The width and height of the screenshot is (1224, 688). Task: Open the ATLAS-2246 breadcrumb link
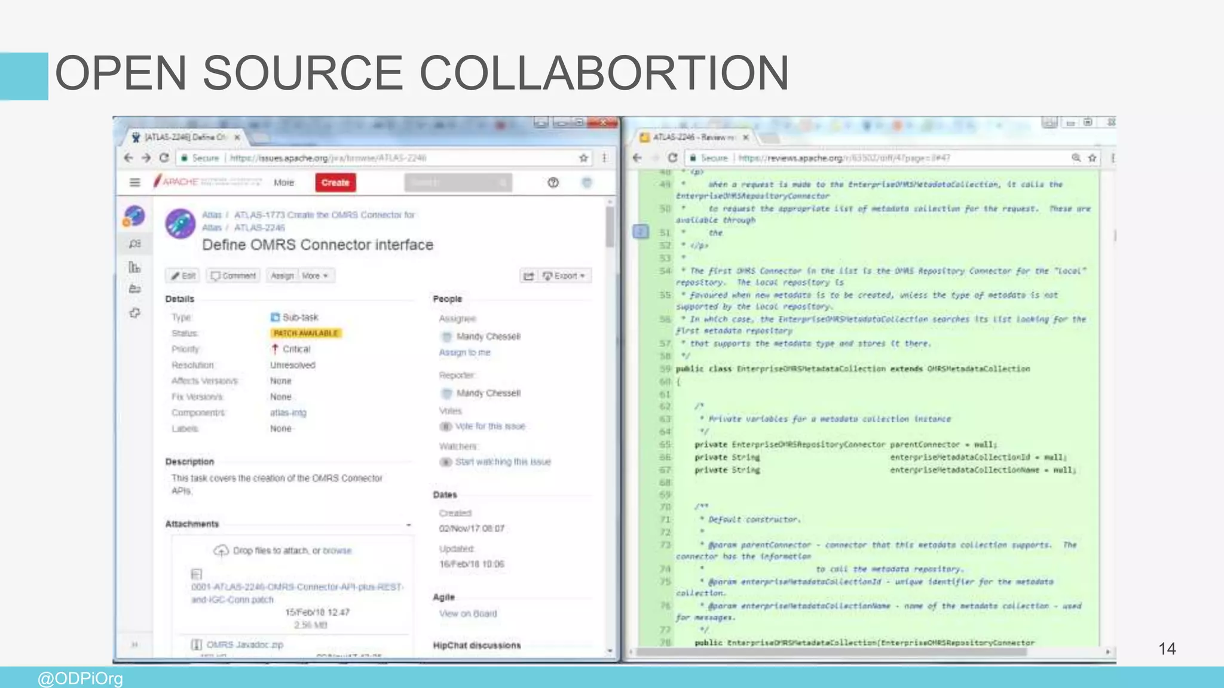[259, 228]
